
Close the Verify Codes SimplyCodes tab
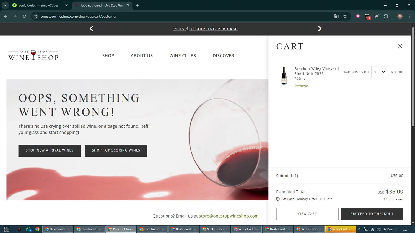point(66,5)
